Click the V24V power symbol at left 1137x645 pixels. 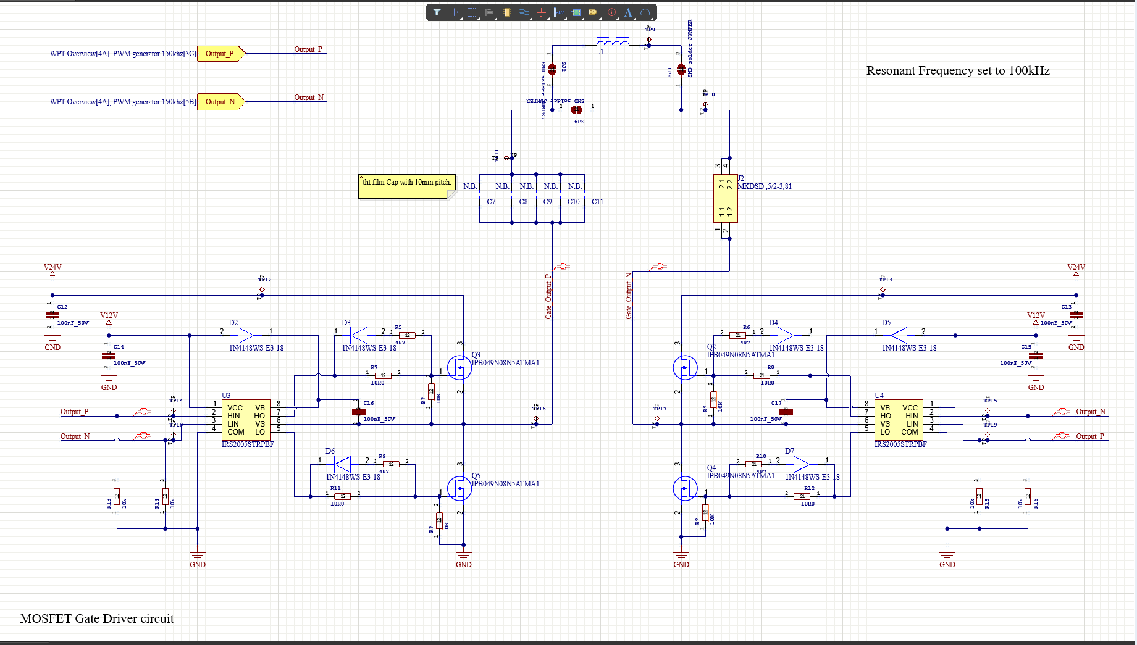(x=52, y=270)
